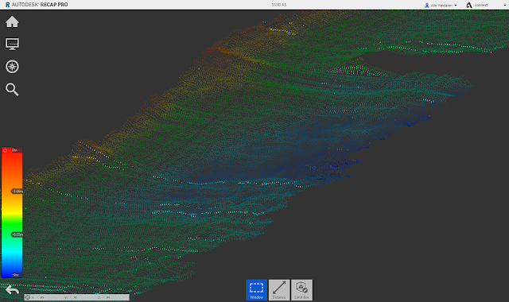Select the -6.03m elevation marker
Screen dimensions: 509x302
17,234
